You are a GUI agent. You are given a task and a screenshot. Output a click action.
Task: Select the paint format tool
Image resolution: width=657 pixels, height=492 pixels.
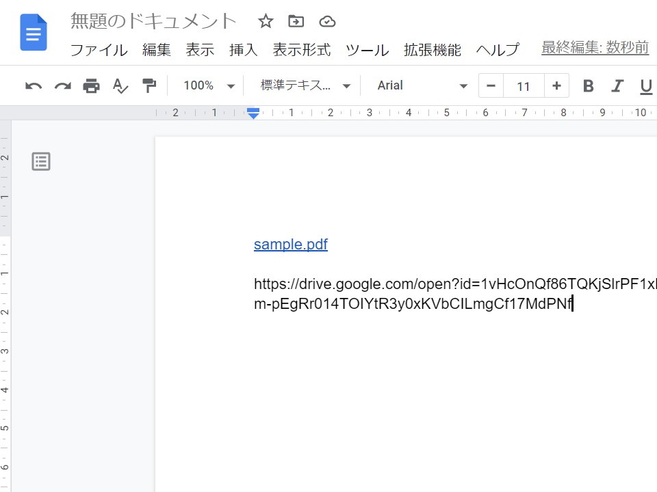(149, 85)
